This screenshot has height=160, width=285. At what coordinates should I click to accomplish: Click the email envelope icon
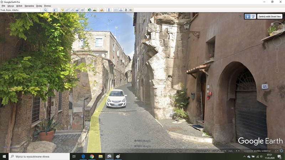tap(116, 10)
